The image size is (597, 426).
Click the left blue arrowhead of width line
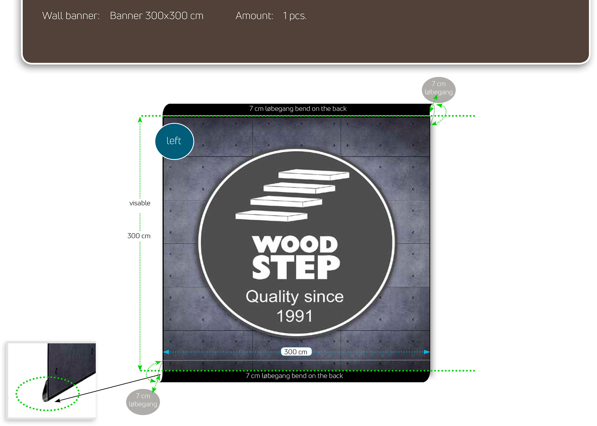tap(166, 352)
